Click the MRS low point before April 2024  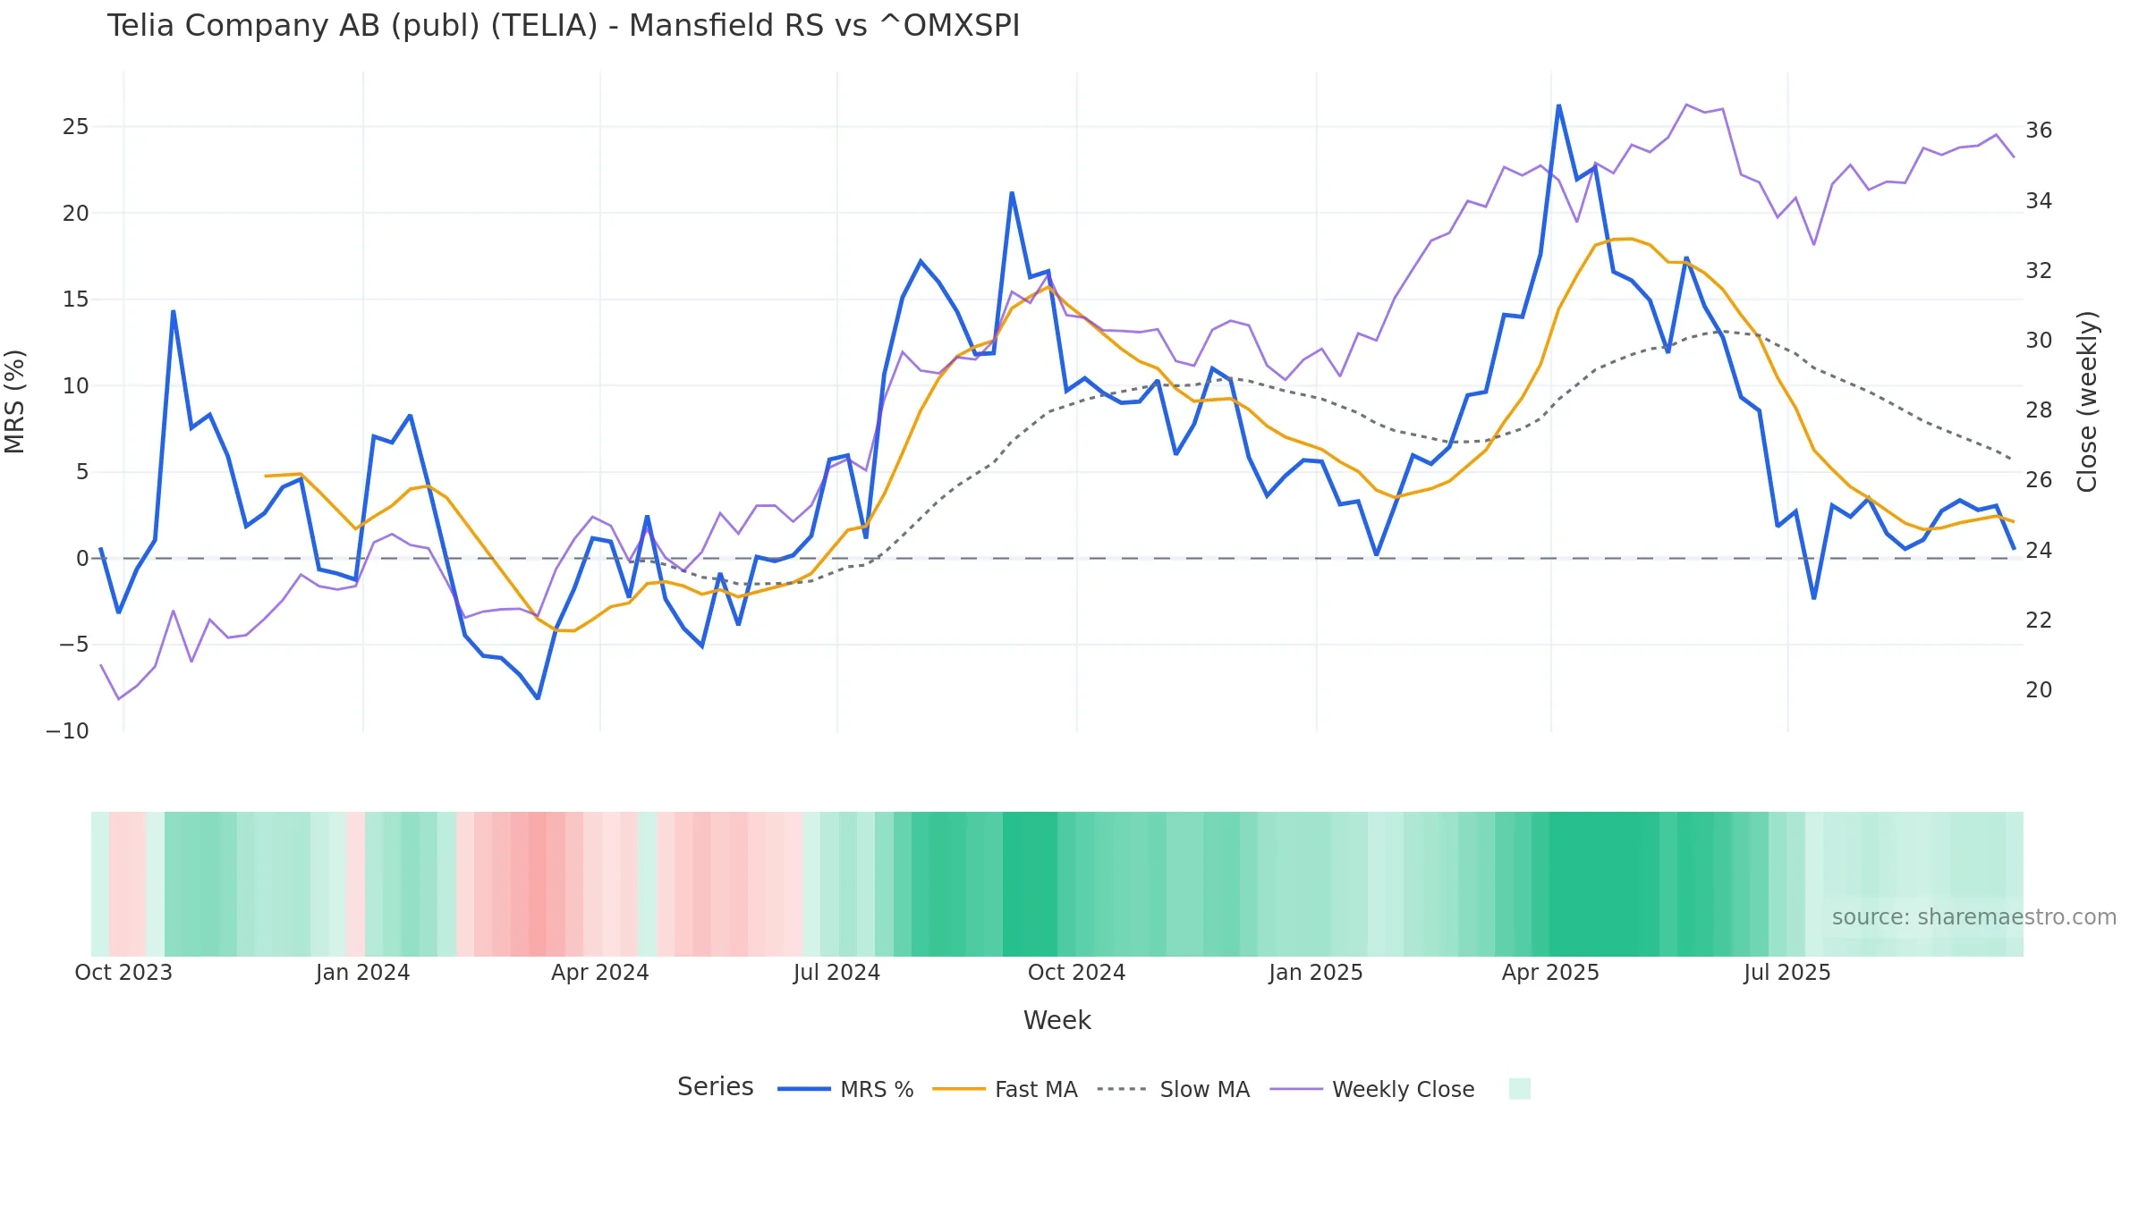pos(538,698)
